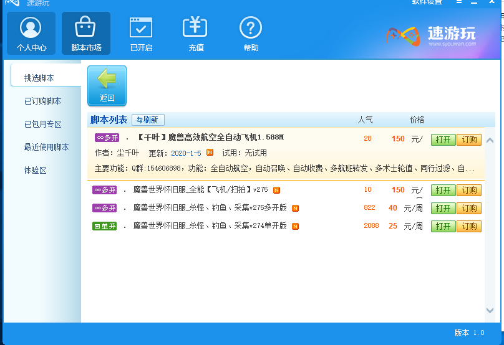Click 试用: 无试用 label

(245, 153)
